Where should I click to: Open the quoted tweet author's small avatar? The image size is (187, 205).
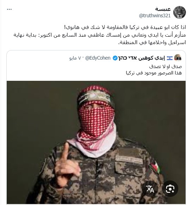coord(178,58)
